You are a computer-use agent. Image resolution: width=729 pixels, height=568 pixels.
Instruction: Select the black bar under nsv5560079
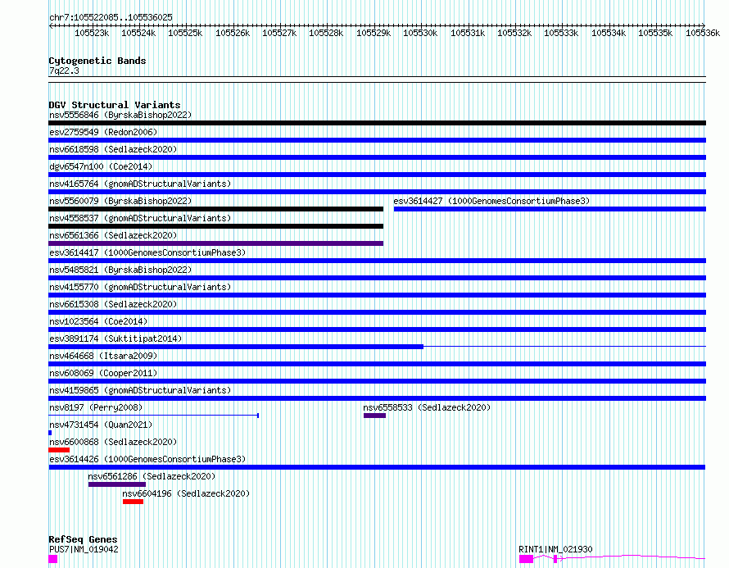[215, 209]
